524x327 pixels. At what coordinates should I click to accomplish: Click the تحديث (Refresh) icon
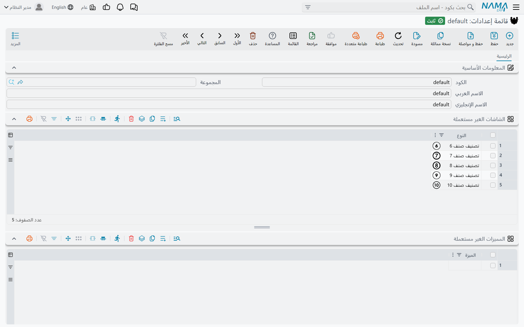(x=398, y=36)
